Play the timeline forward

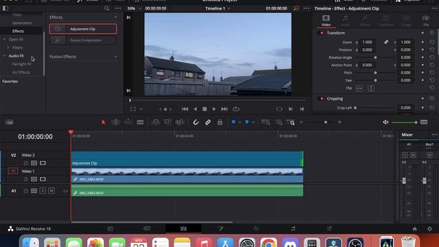pos(214,109)
